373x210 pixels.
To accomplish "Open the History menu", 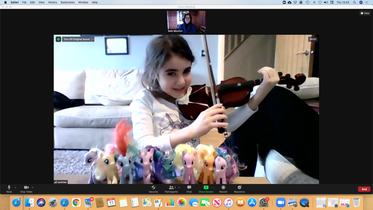I will pos(52,2).
